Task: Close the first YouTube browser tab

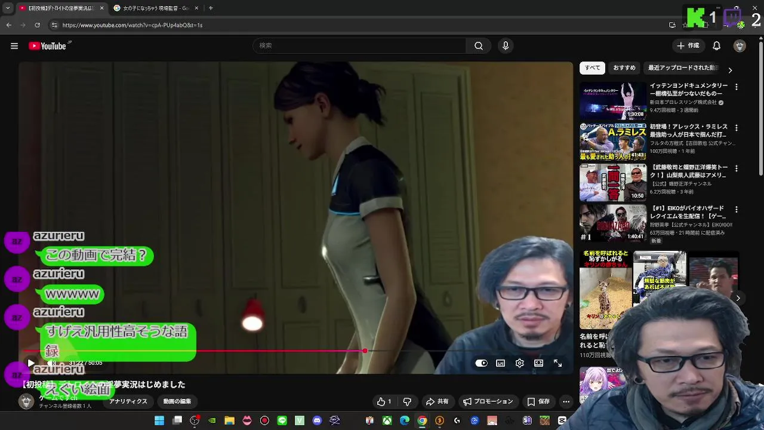Action: pos(101,8)
